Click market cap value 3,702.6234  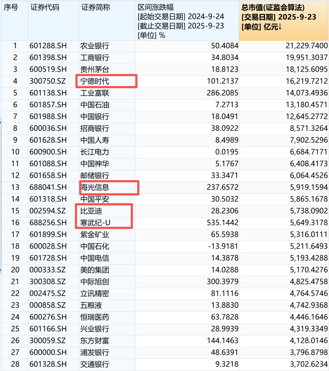coord(309,364)
